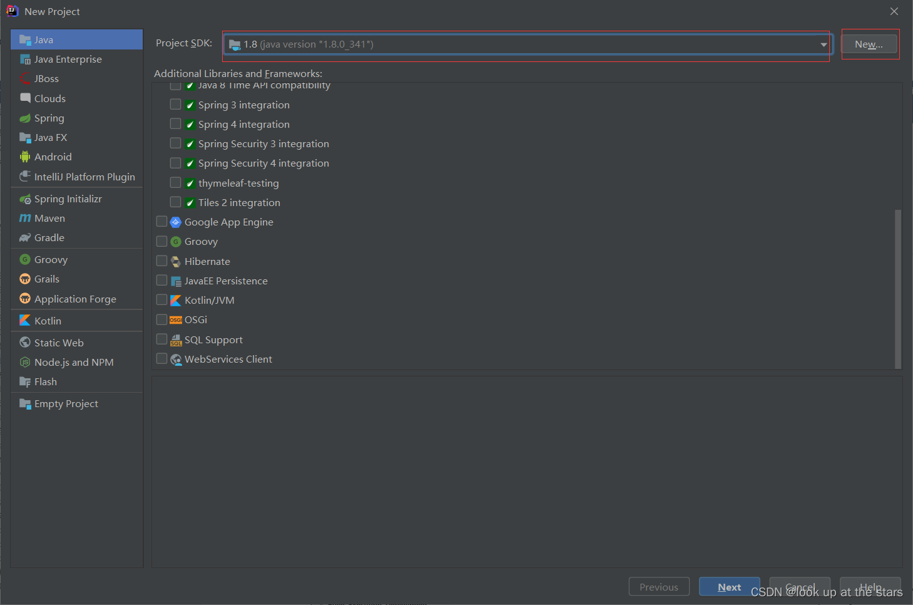Check the Tiles 2 integration checkbox
The width and height of the screenshot is (913, 605).
176,202
